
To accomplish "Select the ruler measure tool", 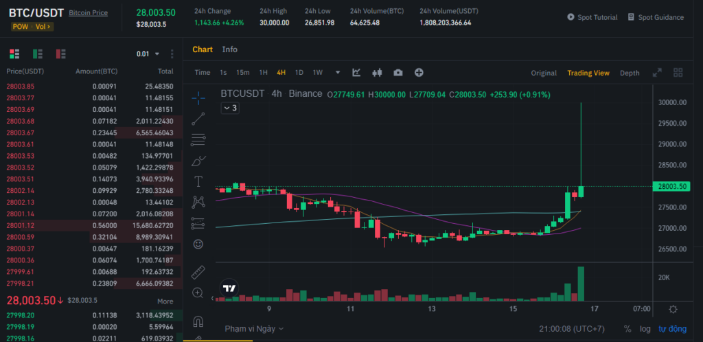I will click(198, 272).
